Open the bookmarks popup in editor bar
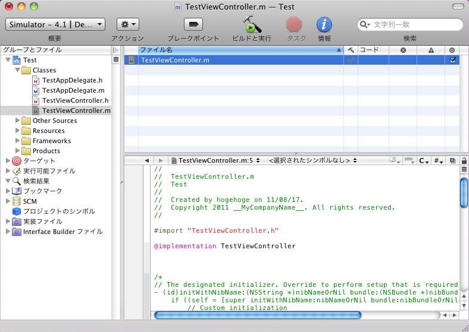Screen dimensions: 469x332 tap(395, 160)
